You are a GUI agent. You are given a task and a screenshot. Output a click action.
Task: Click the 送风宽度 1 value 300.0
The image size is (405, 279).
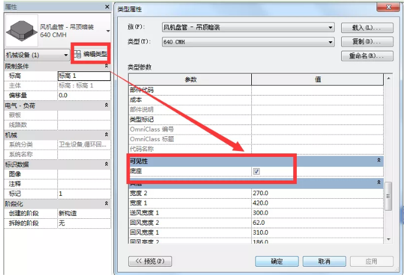[x=317, y=213]
